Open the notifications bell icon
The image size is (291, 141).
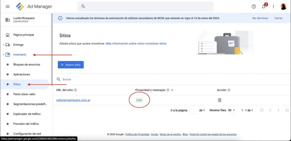pyautogui.click(x=264, y=7)
